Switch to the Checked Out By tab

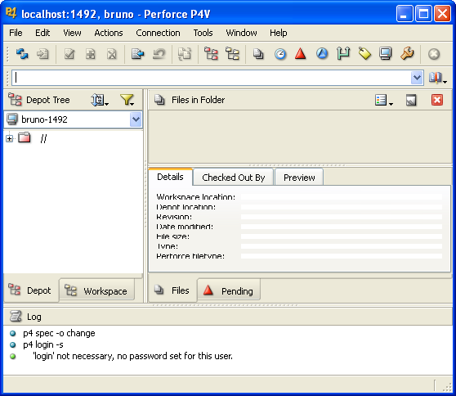[233, 178]
